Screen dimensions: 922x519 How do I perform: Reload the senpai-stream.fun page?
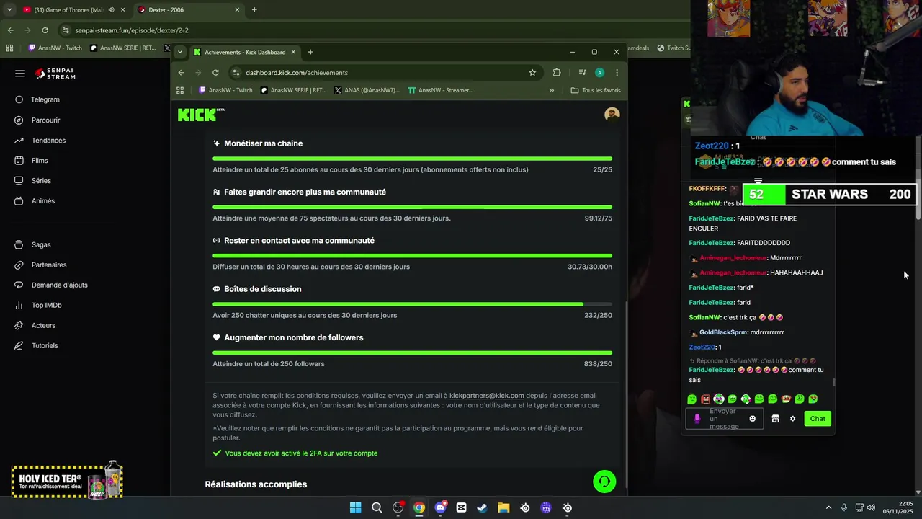click(x=45, y=30)
